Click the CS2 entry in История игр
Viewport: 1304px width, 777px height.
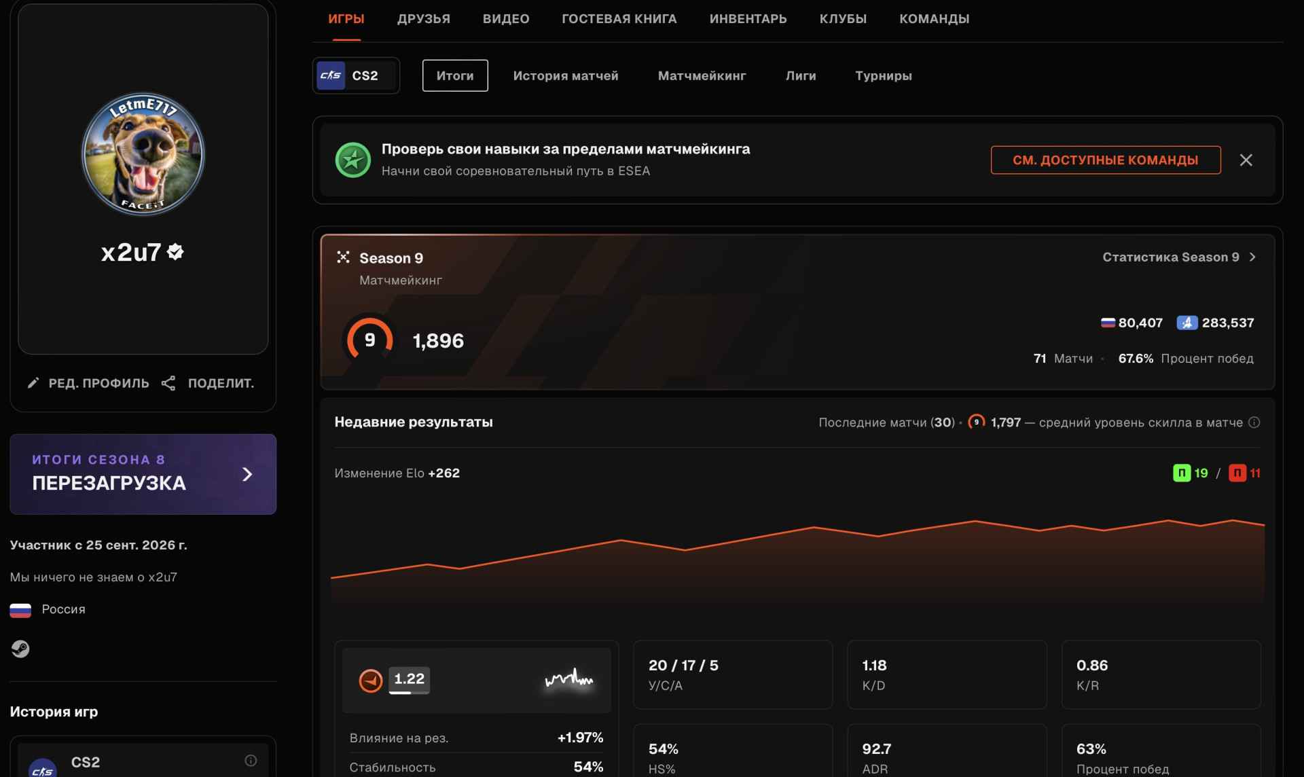143,761
